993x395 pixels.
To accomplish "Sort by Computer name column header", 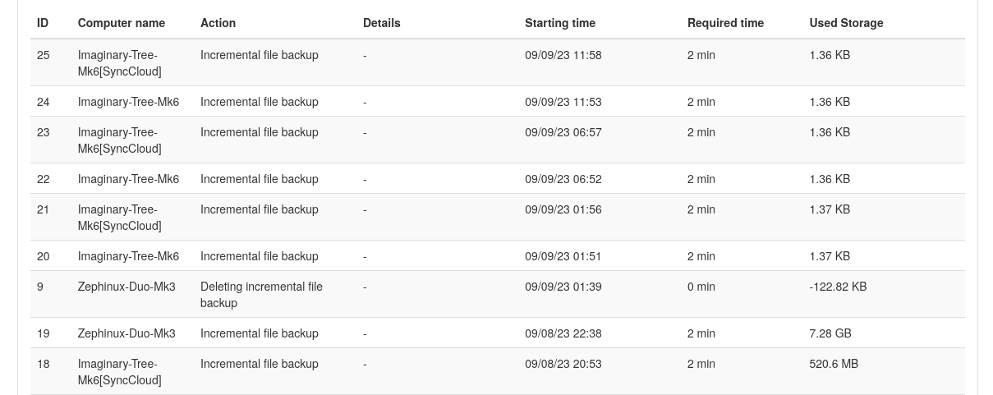I will point(122,23).
